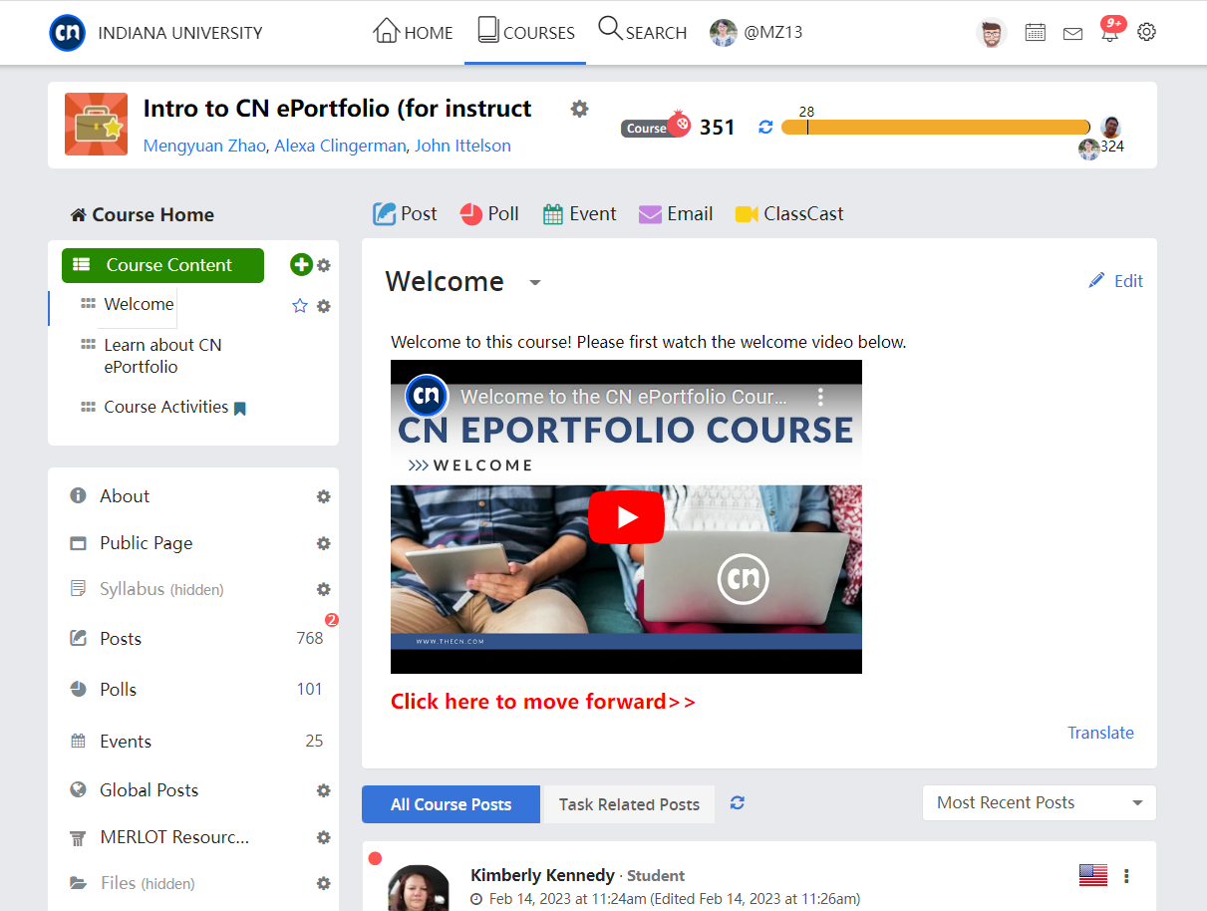The image size is (1207, 911).
Task: Click Kimberly Kennedy's profile photo
Action: [418, 887]
